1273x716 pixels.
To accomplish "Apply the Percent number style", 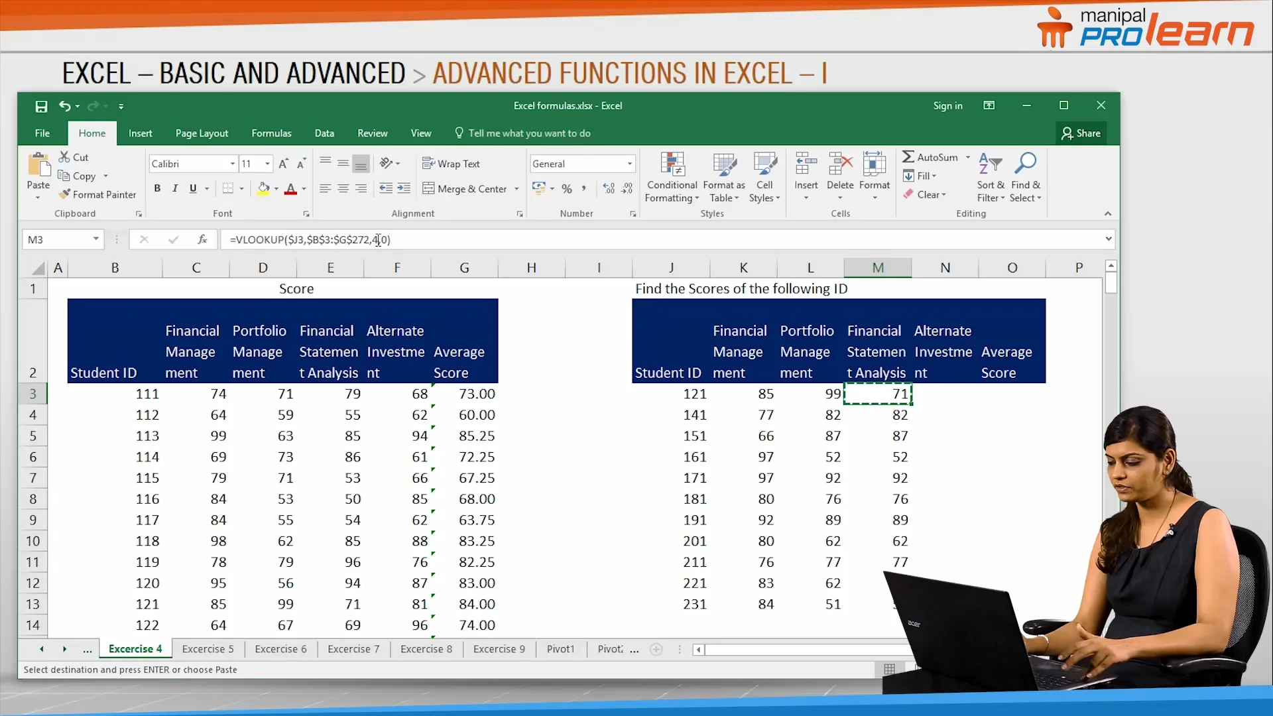I will pos(567,188).
